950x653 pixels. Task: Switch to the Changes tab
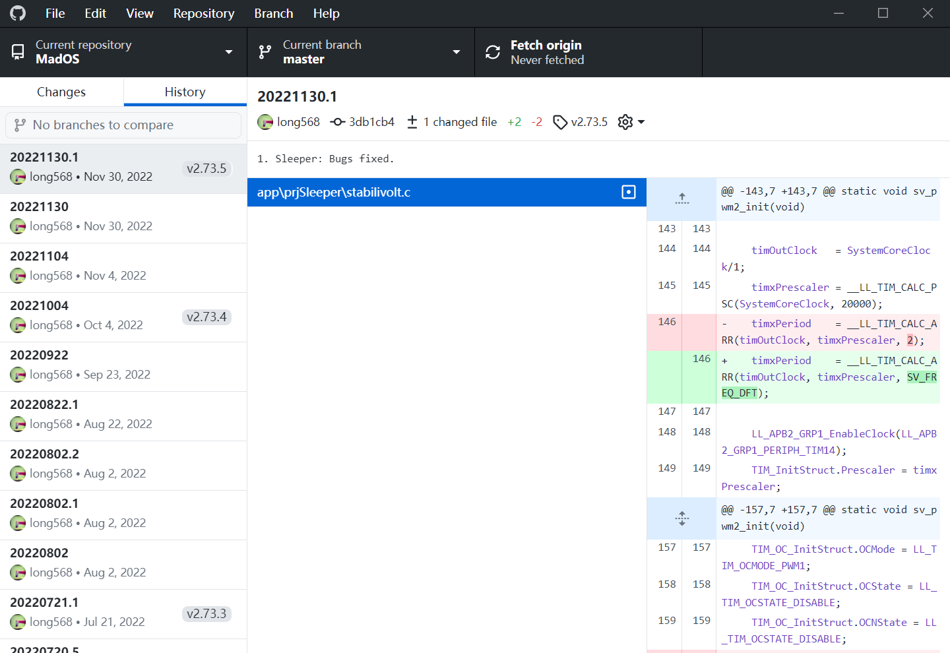pos(61,92)
